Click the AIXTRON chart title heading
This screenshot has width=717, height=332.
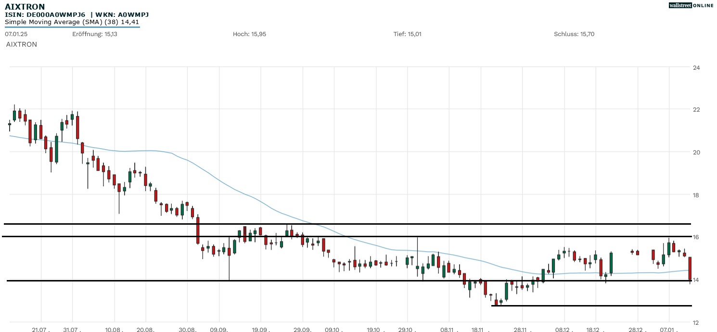(25, 7)
